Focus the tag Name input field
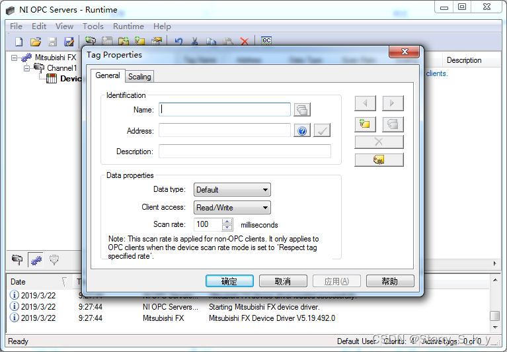Viewport: 507px width, 352px height. [225, 109]
